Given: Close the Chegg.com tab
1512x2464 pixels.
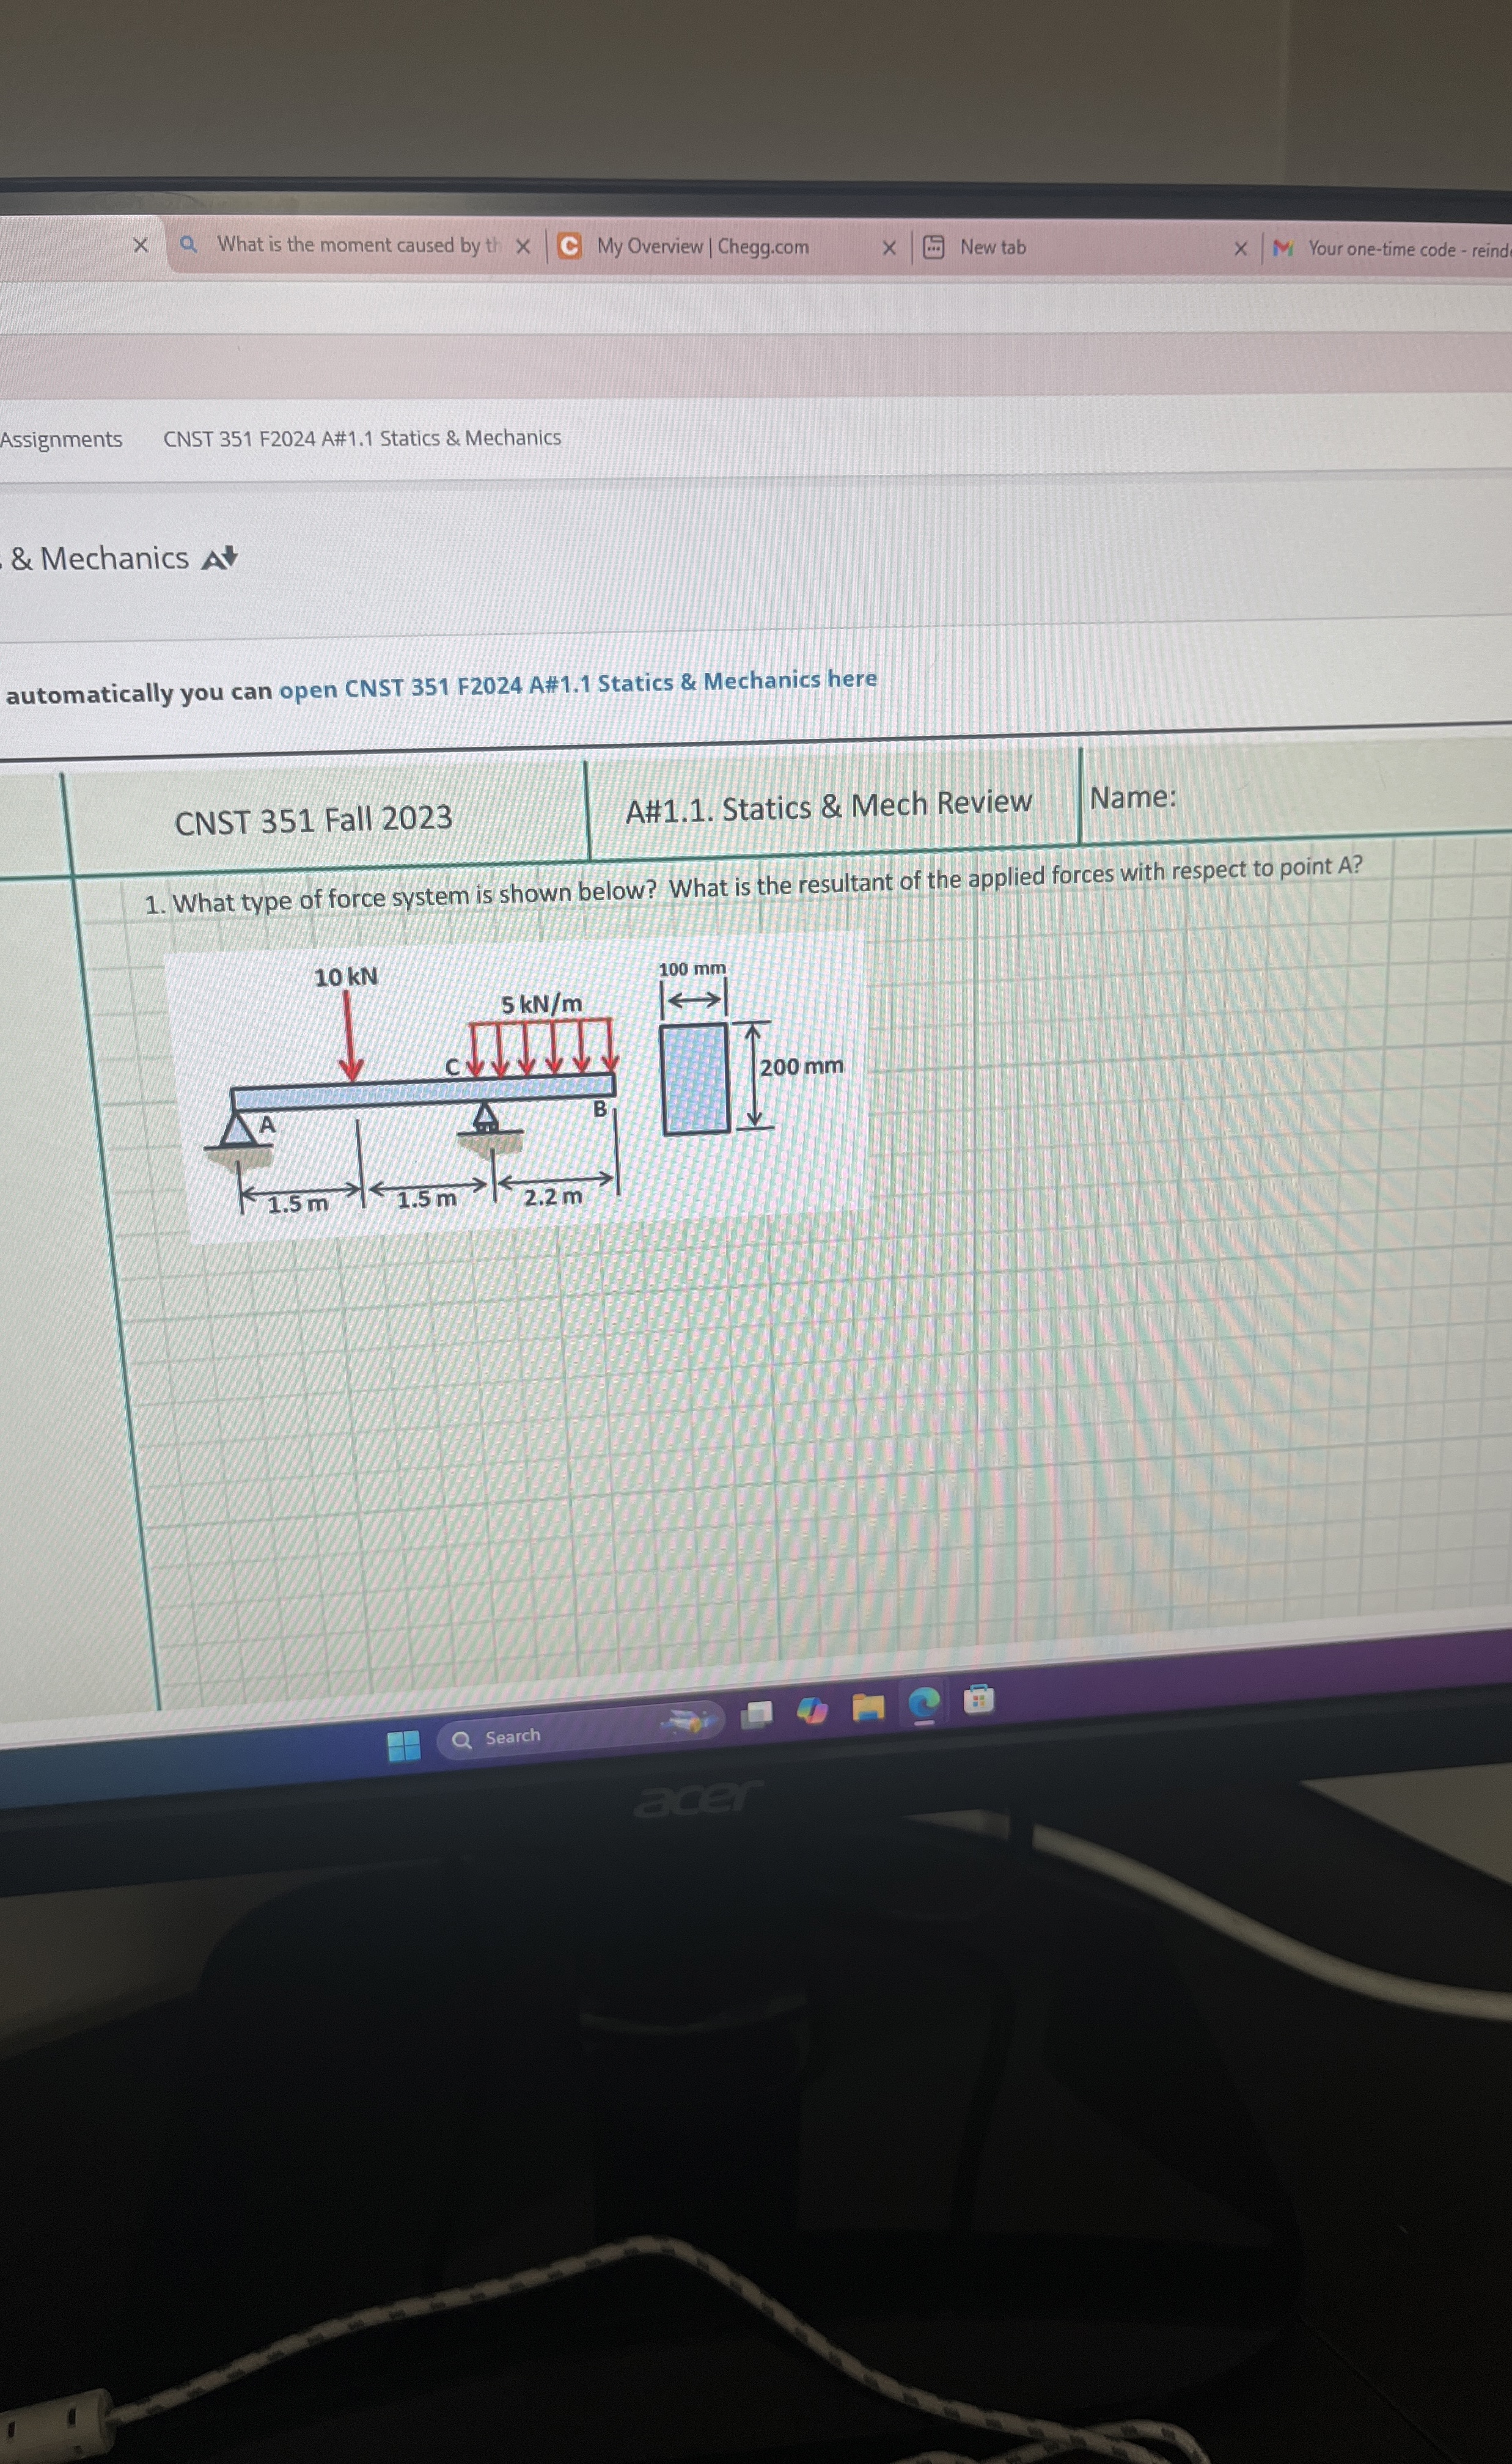Looking at the screenshot, I should 889,247.
